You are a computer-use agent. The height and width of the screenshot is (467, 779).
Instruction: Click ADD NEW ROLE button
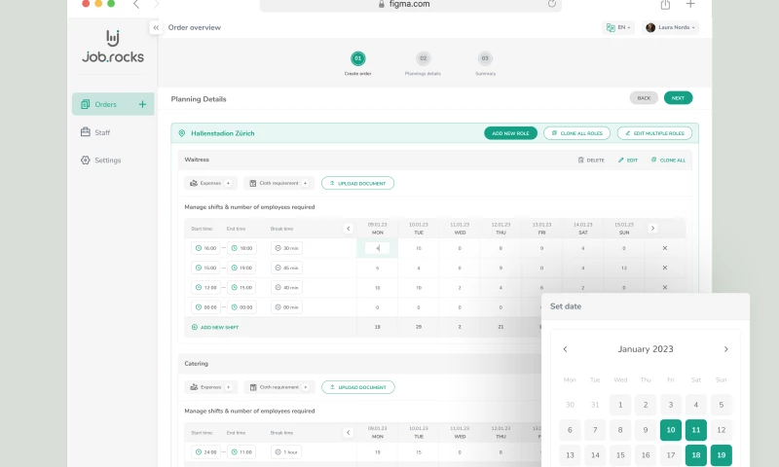tap(510, 133)
